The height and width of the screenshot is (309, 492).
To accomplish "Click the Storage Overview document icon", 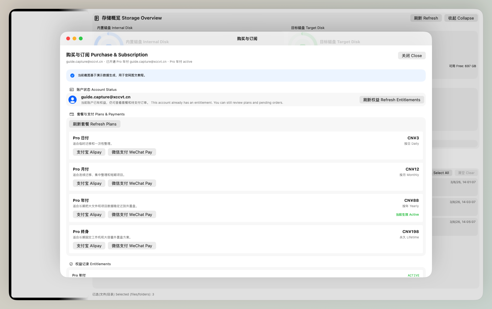I will [x=97, y=18].
